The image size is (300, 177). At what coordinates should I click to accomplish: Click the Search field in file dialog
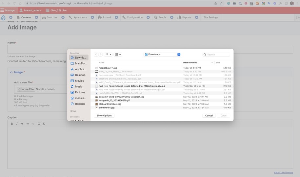[218, 55]
